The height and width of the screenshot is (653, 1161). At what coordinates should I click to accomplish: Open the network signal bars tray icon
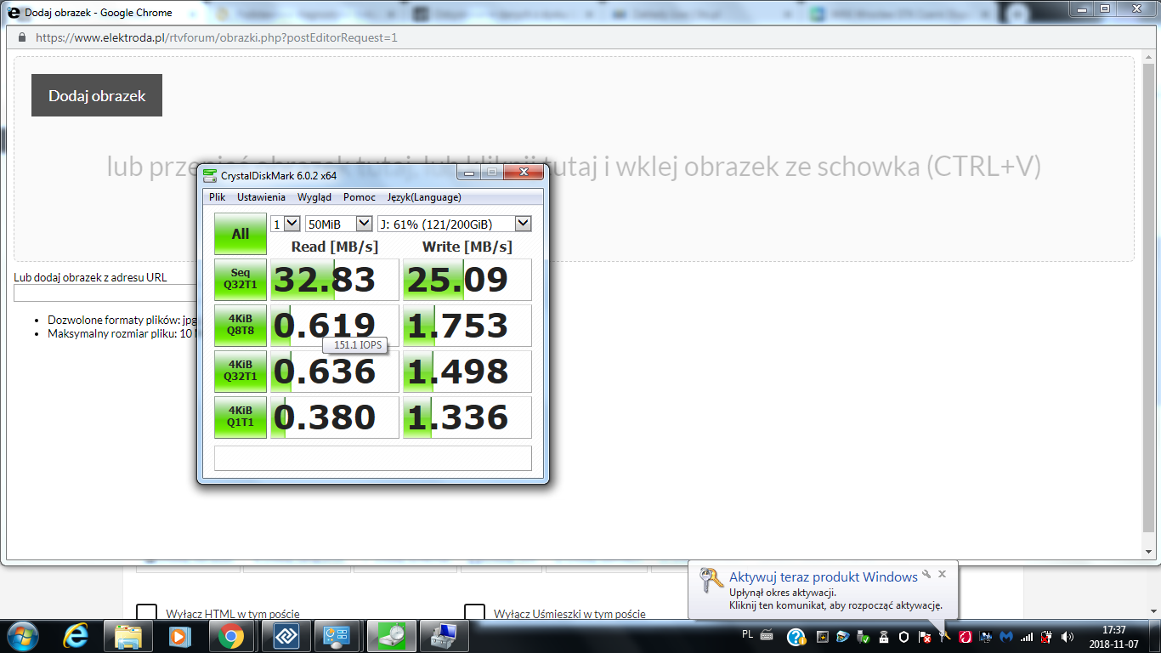(x=1027, y=636)
